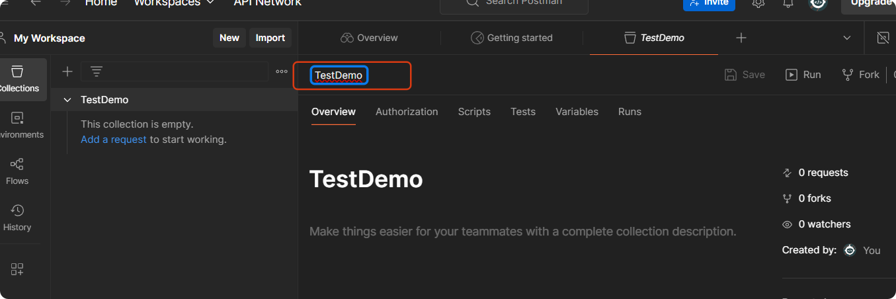Click the plus icon to create a collection
The height and width of the screenshot is (299, 896).
(67, 71)
